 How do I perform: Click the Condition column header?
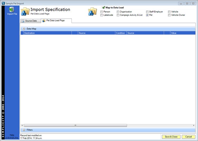pyautogui.click(x=121, y=33)
